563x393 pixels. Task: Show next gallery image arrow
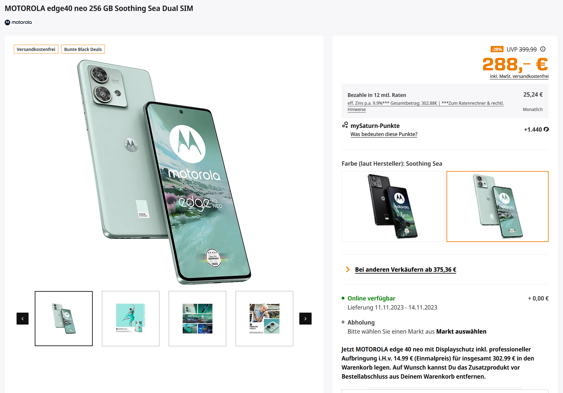pos(305,319)
